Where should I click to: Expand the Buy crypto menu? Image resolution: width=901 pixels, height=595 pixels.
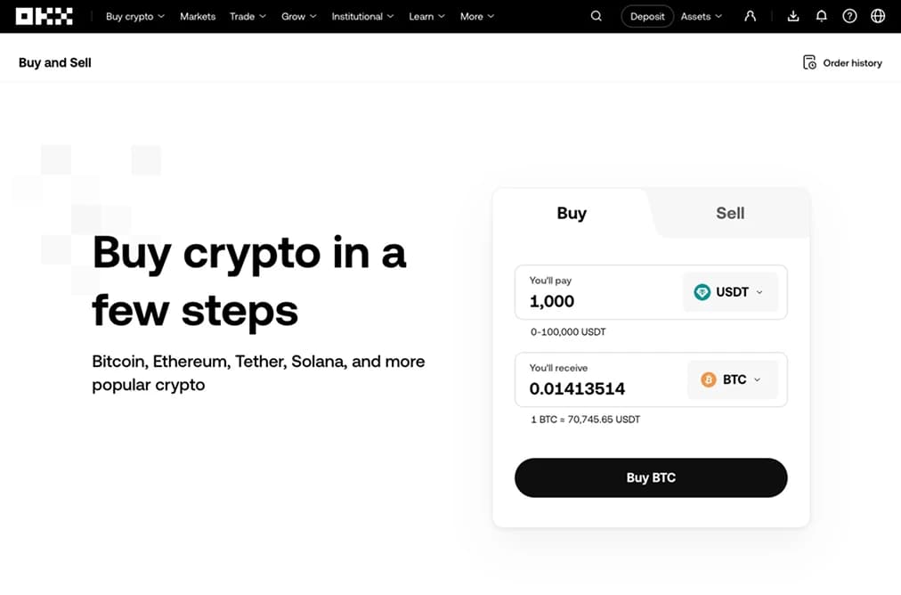pyautogui.click(x=134, y=16)
